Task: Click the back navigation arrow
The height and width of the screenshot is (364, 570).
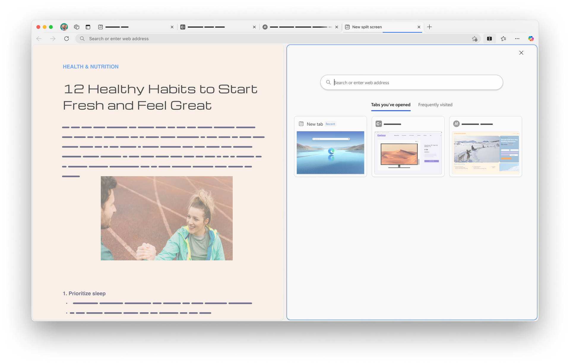Action: coord(39,39)
